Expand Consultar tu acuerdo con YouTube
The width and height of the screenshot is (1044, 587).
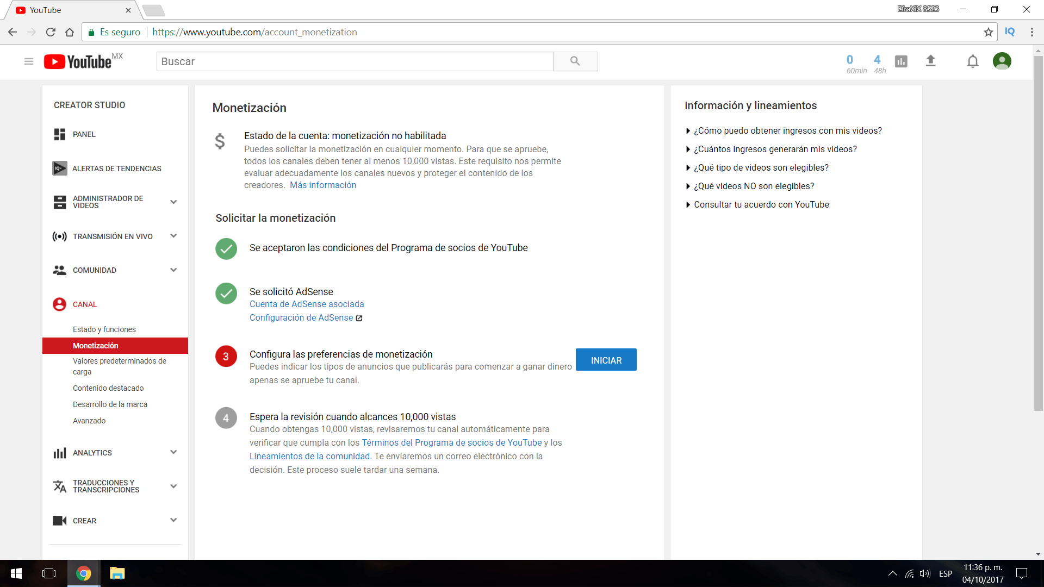click(757, 205)
